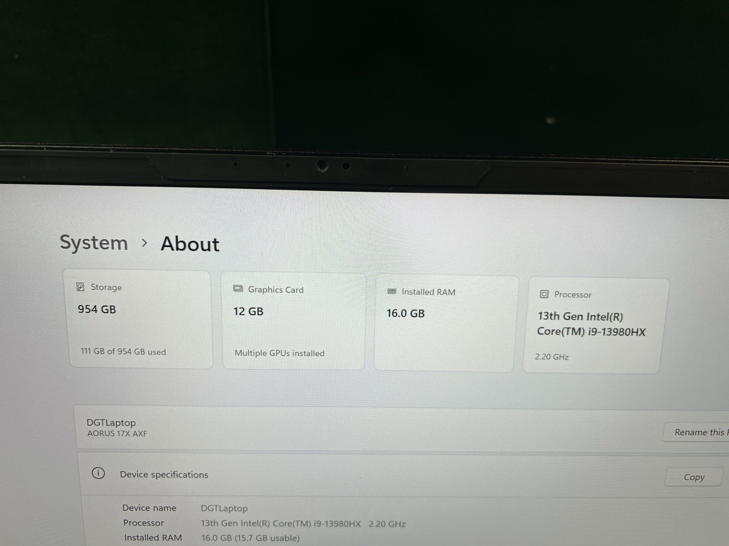This screenshot has height=546, width=729.
Task: Go back to System breadcrumb
Action: (x=94, y=243)
